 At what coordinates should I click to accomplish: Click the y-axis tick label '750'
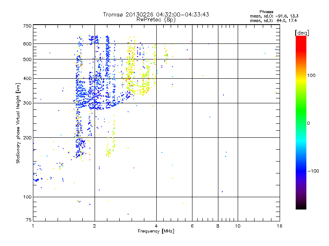tap(27, 26)
